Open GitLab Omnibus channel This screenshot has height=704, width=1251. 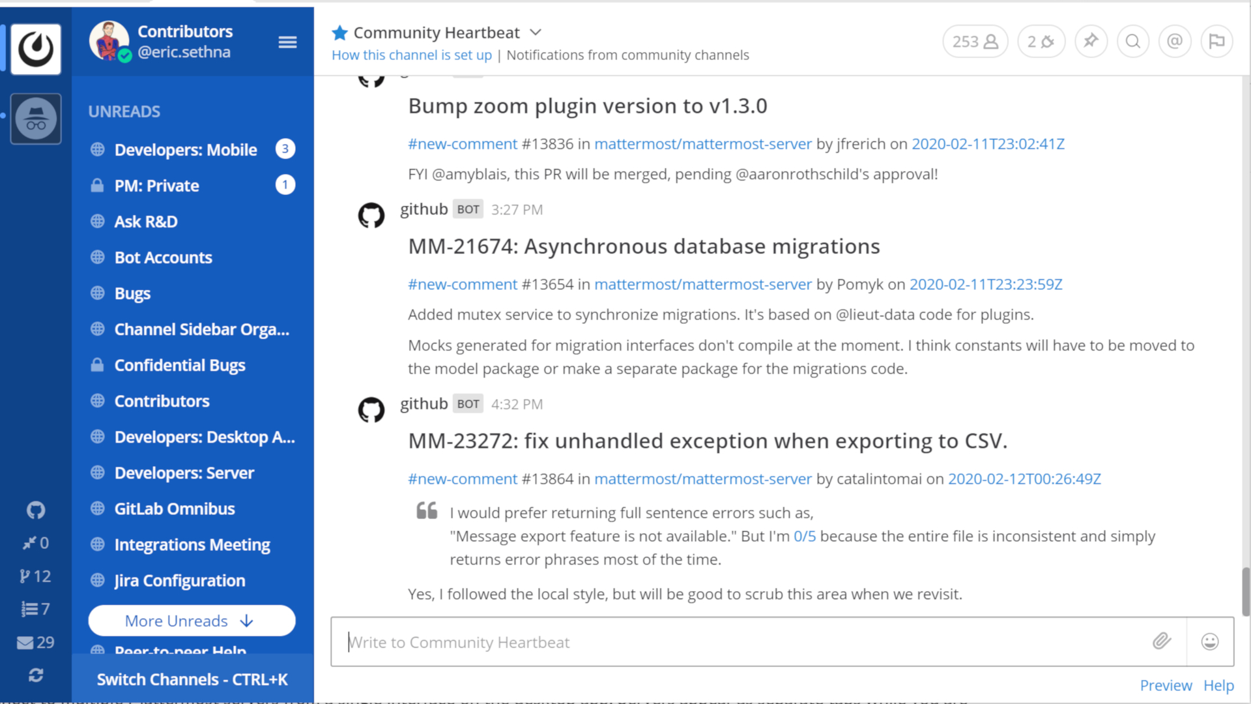193,508
